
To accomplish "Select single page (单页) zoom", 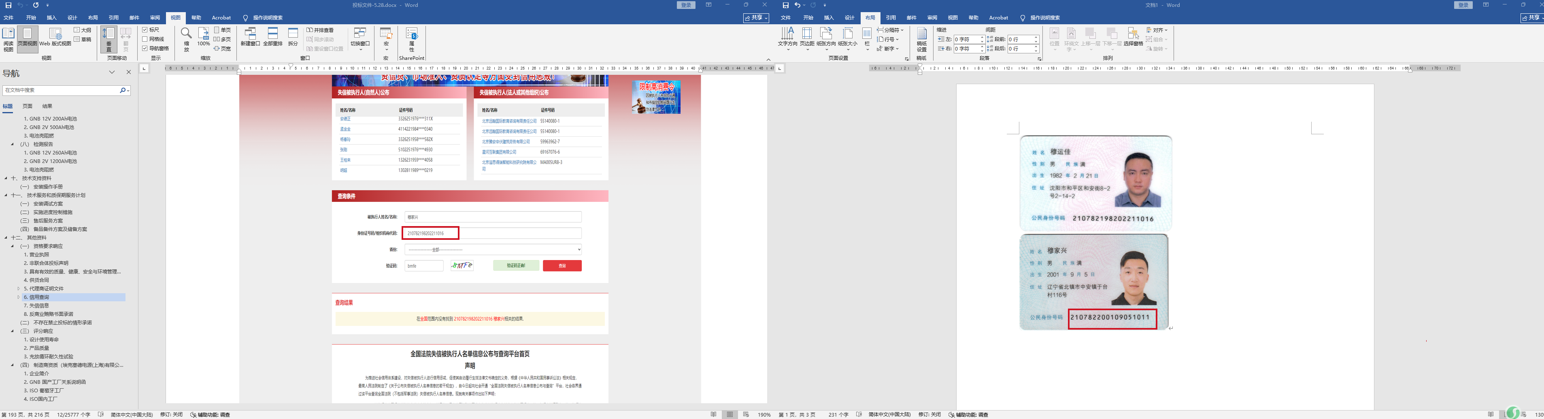I will coord(222,30).
